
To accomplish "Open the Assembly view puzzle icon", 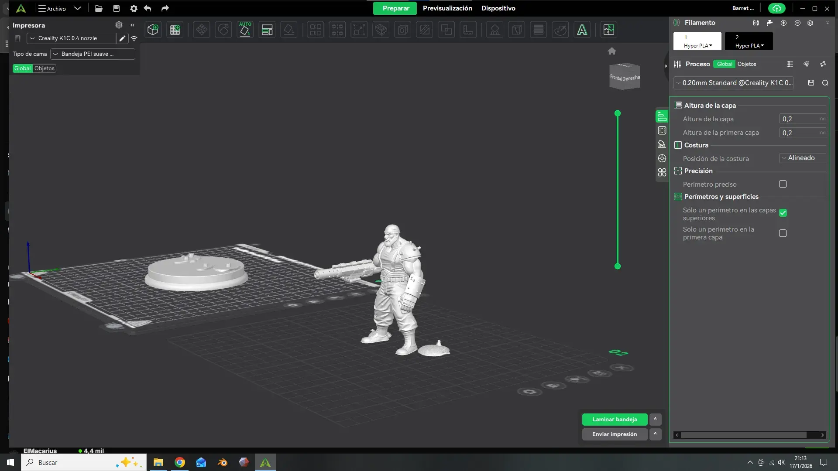I will 608,30.
